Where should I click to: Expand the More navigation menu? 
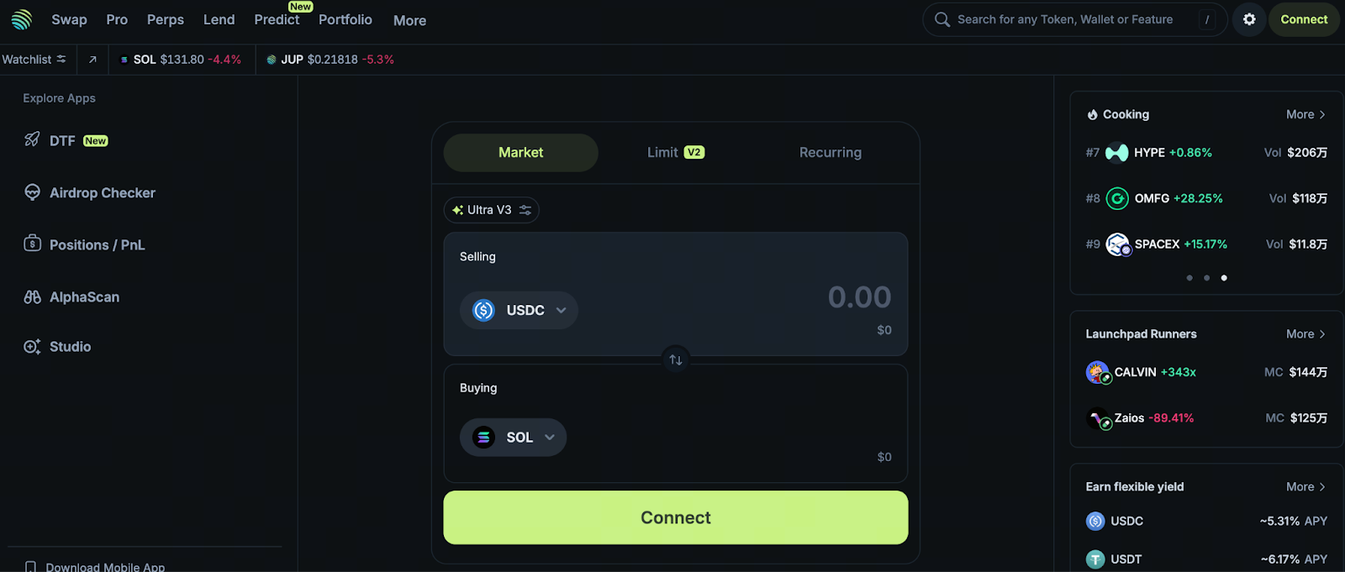pyautogui.click(x=409, y=21)
